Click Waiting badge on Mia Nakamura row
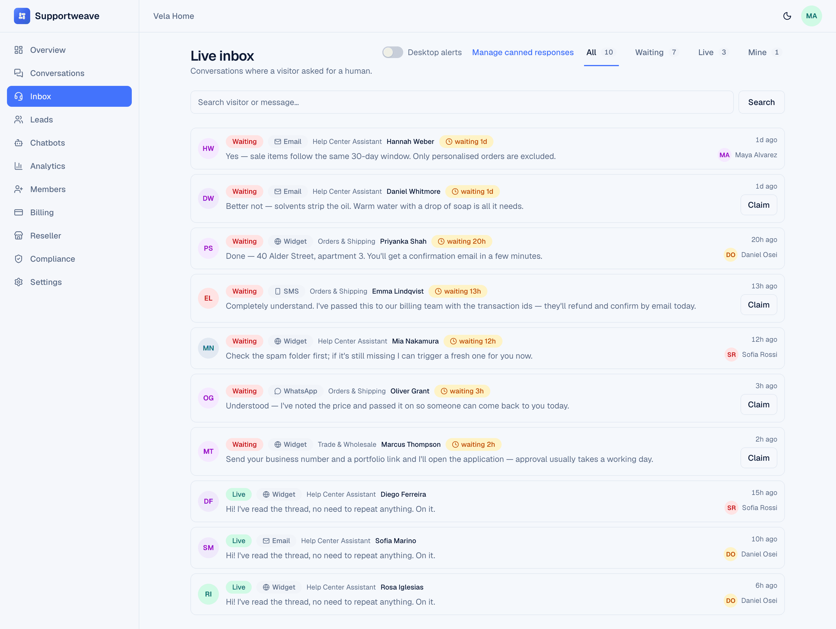 244,341
